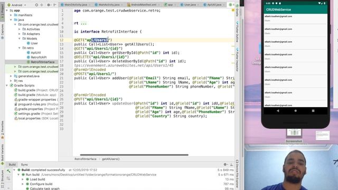Tap the emulator Recents navigation button
338x190 pixels.
(313, 111)
